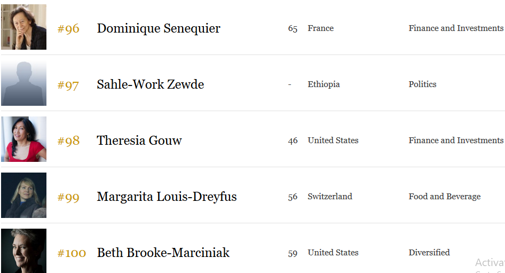Click the #98 rank label
The image size is (505, 273).
(68, 141)
